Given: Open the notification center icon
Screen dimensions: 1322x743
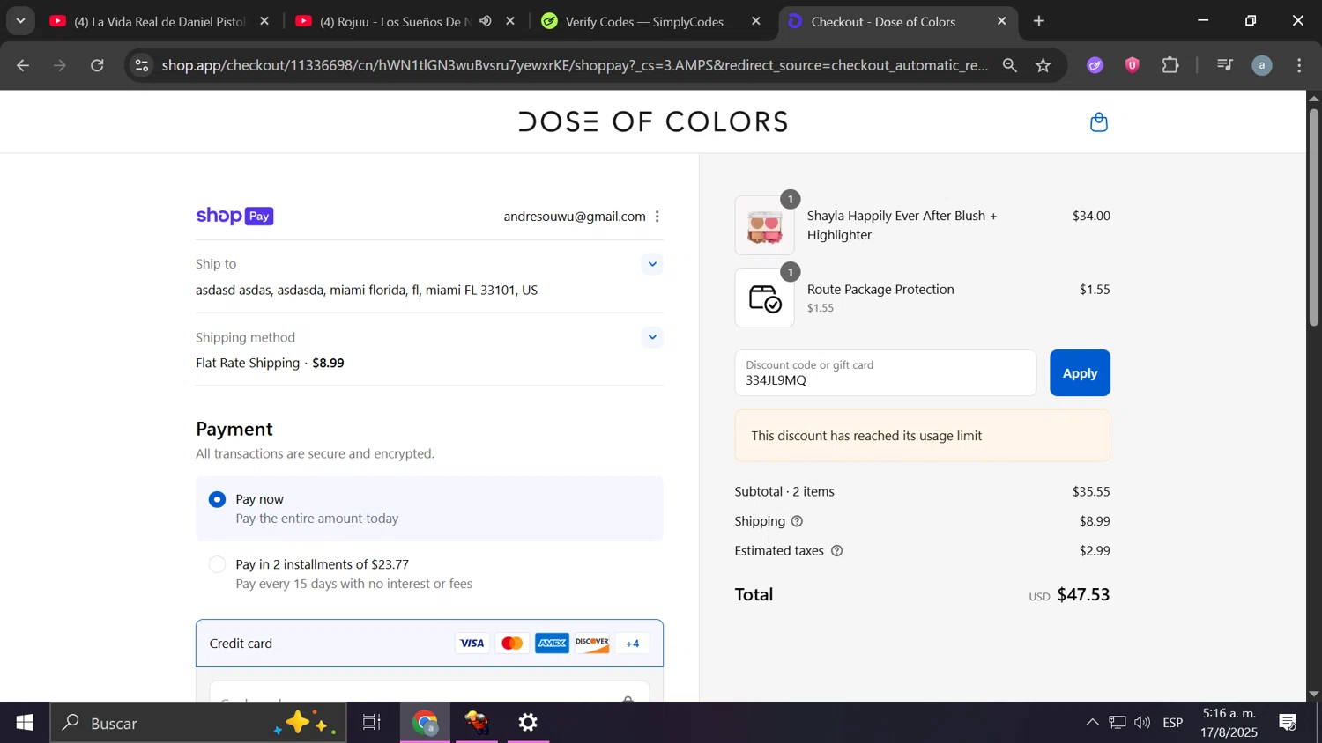Looking at the screenshot, I should click(x=1288, y=723).
